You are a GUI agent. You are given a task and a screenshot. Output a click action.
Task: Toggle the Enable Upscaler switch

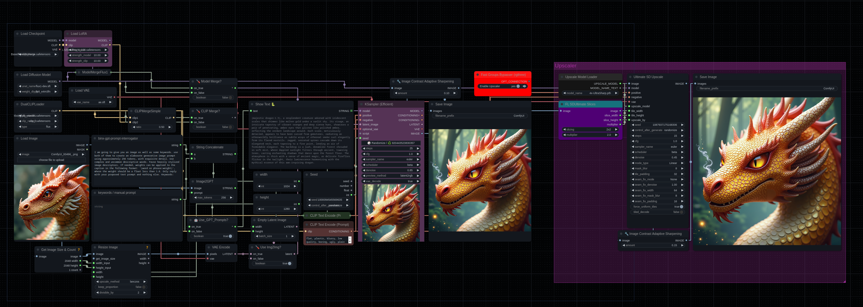518,86
